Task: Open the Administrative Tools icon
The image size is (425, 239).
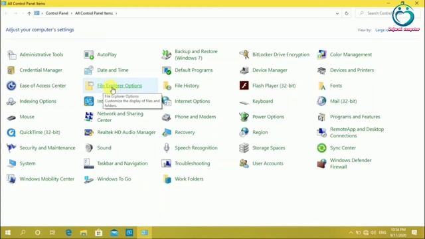Action: 11,54
